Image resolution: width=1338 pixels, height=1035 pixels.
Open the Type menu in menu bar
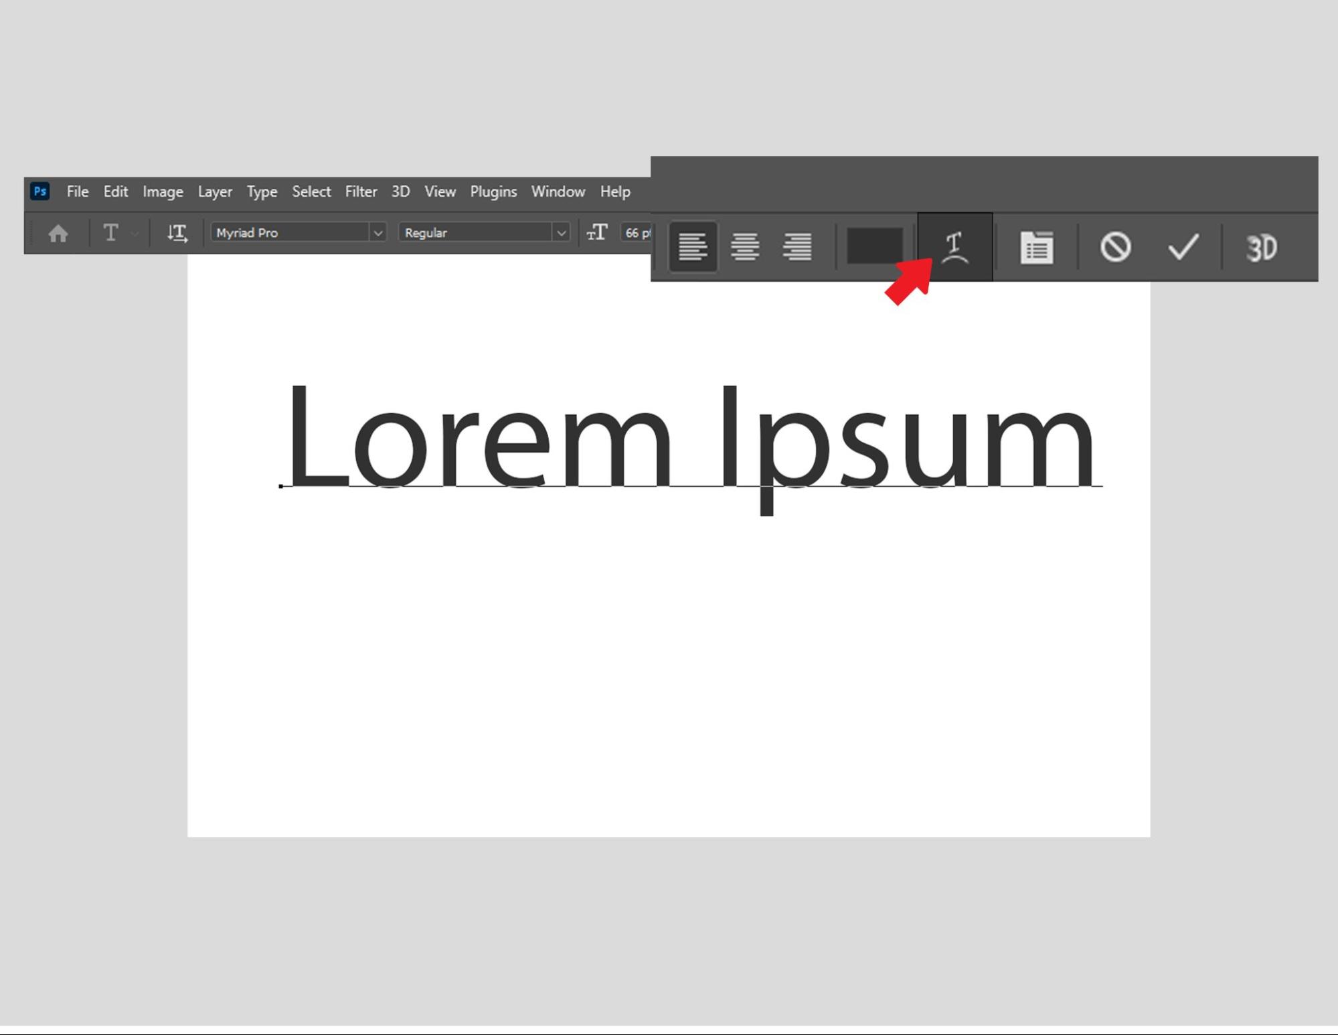(x=262, y=191)
